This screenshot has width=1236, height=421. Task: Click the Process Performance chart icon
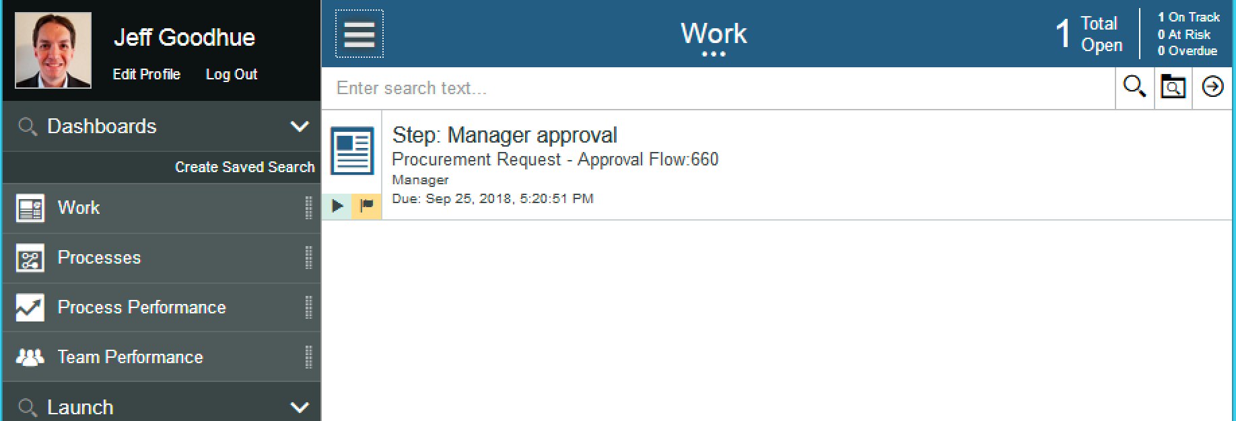[30, 307]
